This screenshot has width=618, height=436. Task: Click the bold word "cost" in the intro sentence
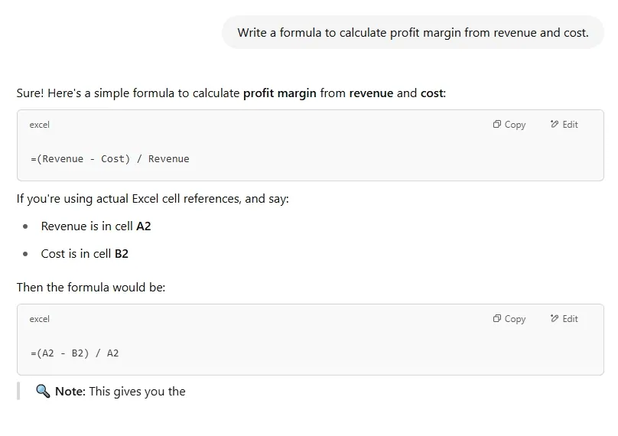coord(431,93)
